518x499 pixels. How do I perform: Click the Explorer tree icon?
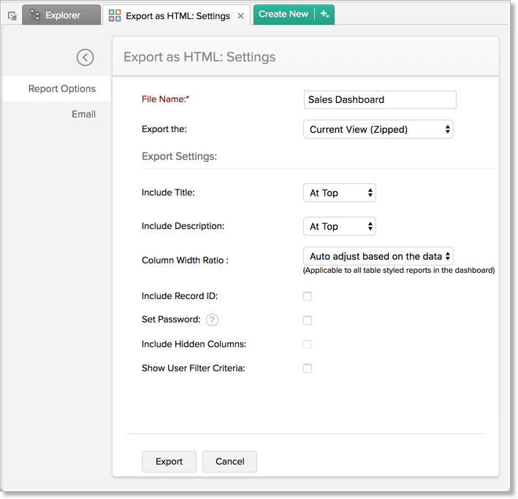[x=35, y=15]
